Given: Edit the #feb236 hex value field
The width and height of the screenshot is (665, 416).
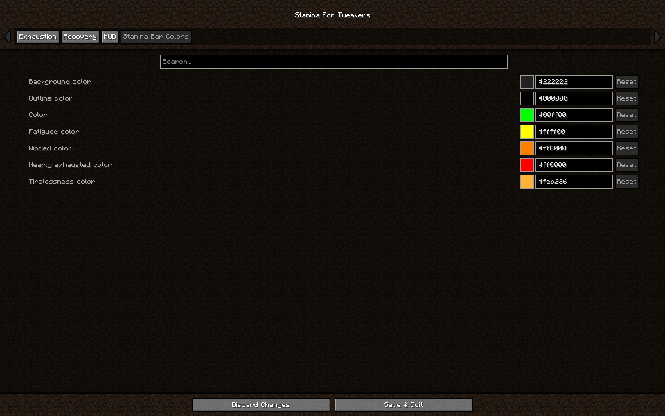Looking at the screenshot, I should click(x=574, y=181).
